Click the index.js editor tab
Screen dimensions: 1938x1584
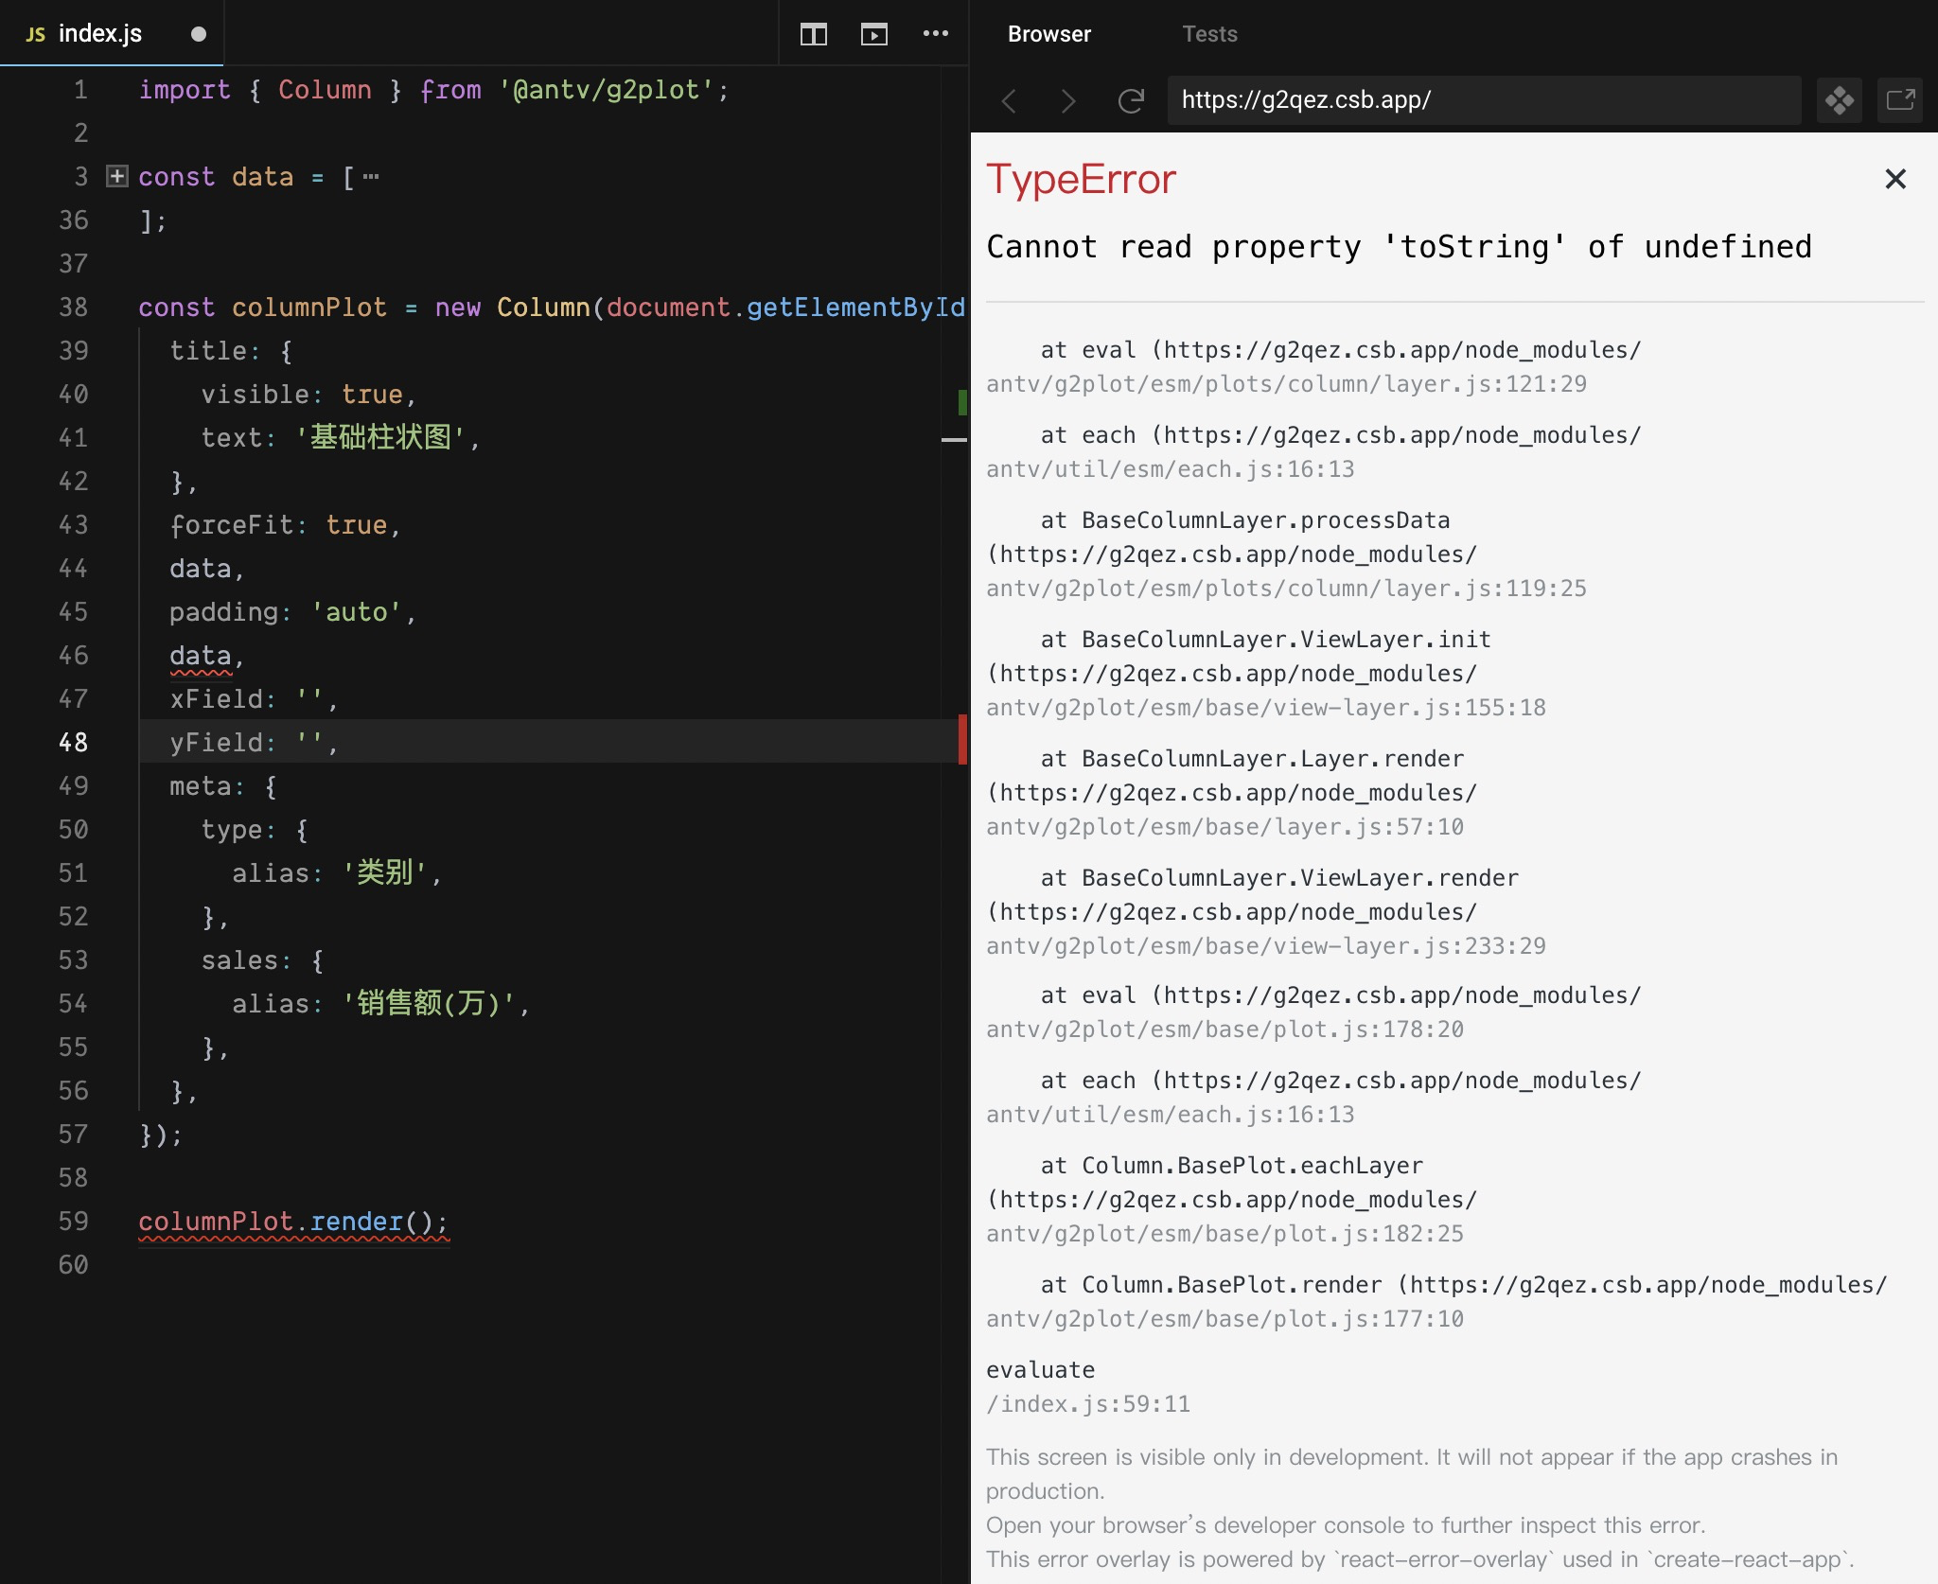pyautogui.click(x=100, y=34)
